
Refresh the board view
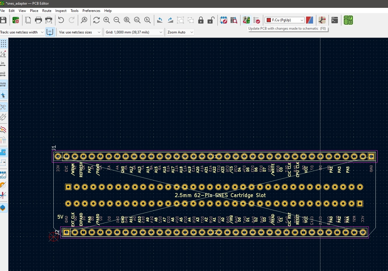[96, 20]
